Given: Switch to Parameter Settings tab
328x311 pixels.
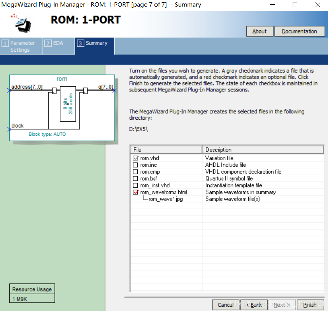Looking at the screenshot, I should [x=21, y=46].
